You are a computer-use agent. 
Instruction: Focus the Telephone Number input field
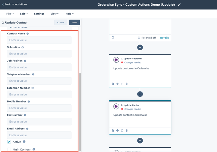point(39,81)
